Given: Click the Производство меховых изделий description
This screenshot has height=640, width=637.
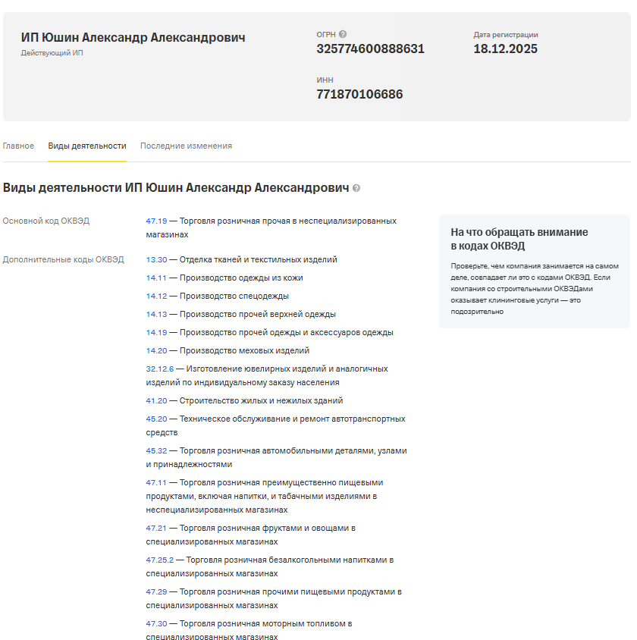Looking at the screenshot, I should pos(244,350).
